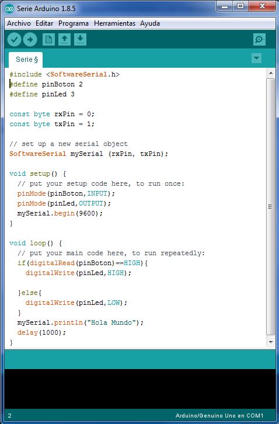The height and width of the screenshot is (424, 279).
Task: Create a new sketch with the document icon
Action: (48, 40)
